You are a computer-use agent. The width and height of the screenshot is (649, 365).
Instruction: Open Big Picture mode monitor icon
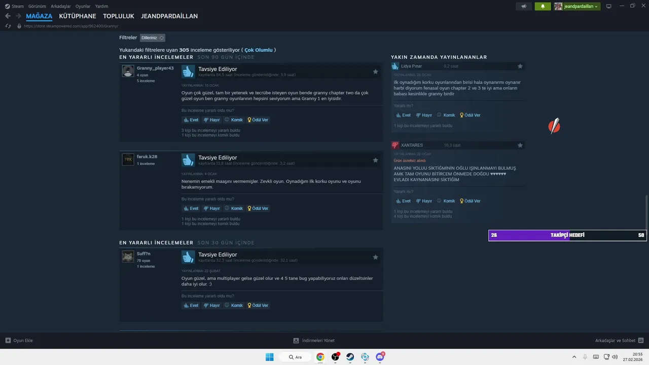click(609, 6)
